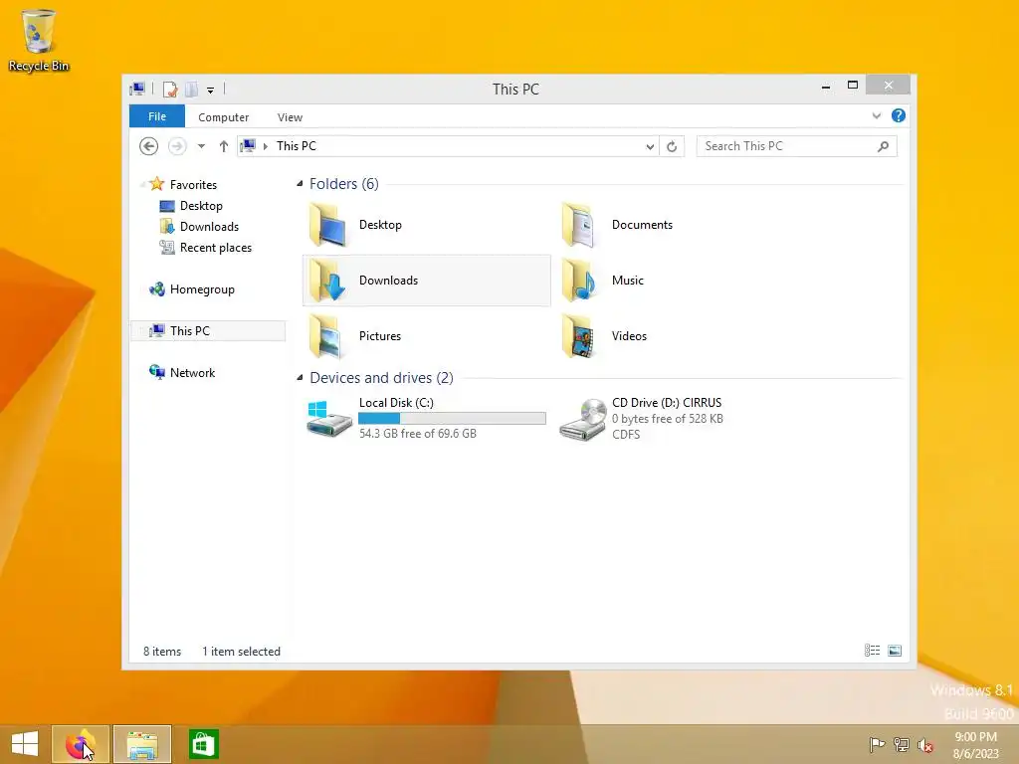Image resolution: width=1019 pixels, height=764 pixels.
Task: Click the Local Disk (C:) usage bar
Action: (x=453, y=419)
